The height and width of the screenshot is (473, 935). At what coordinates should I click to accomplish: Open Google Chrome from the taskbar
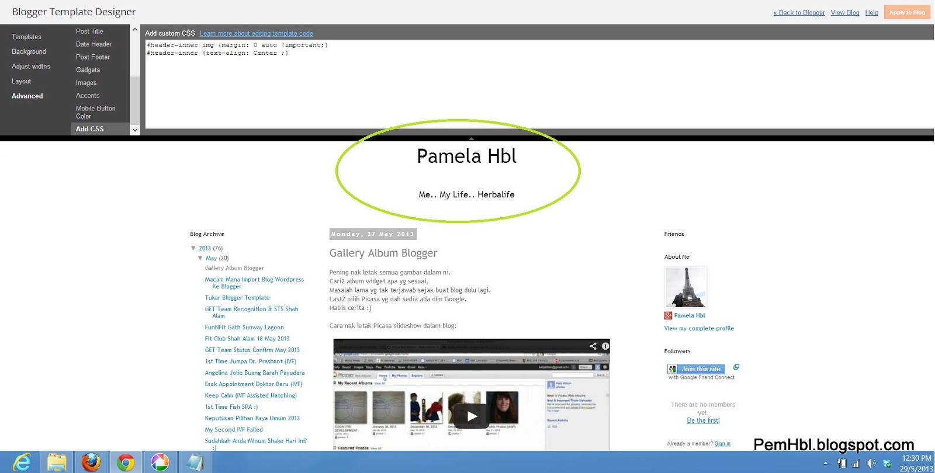pos(125,462)
